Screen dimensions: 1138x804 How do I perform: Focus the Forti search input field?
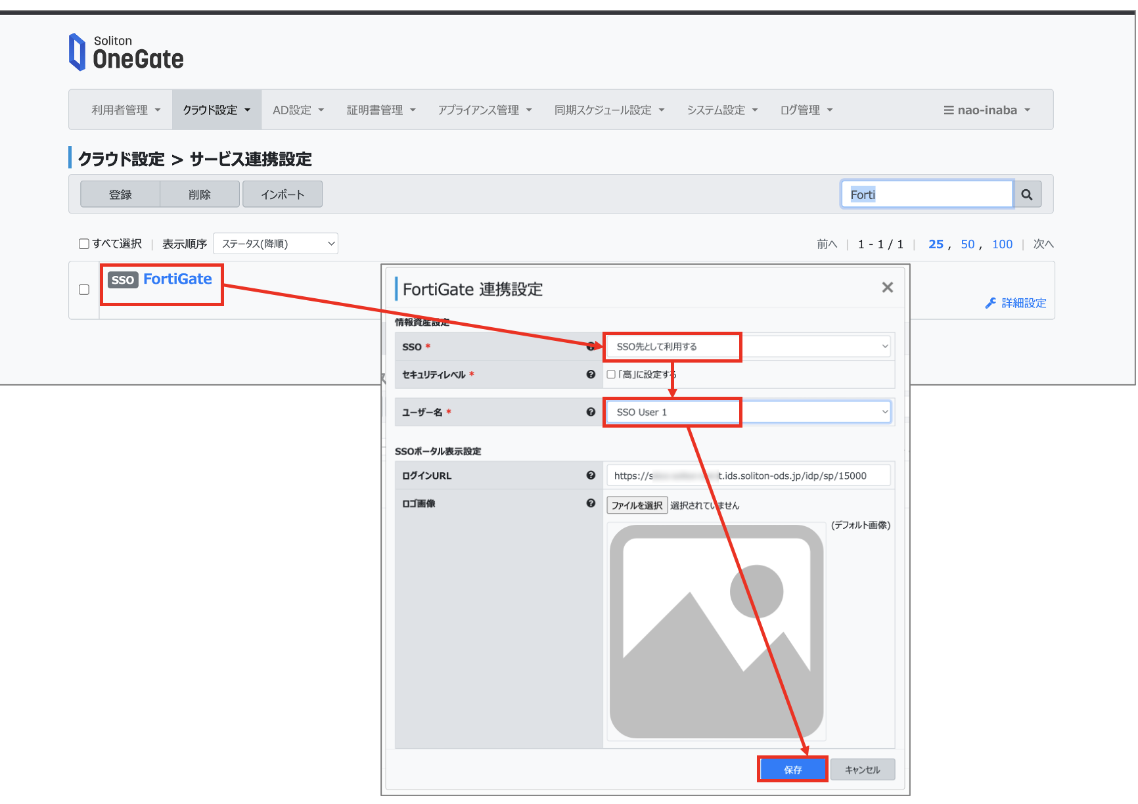coord(927,194)
